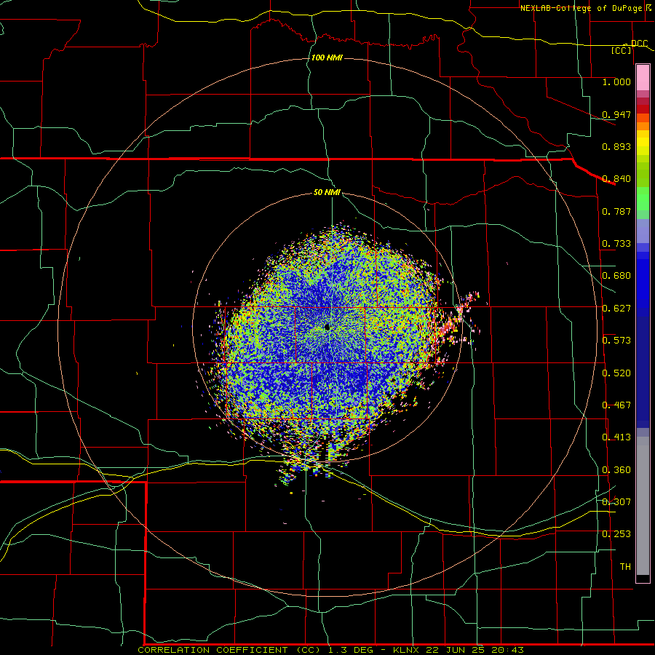
Task: Pick the gray segment of the color bar
Action: [x=643, y=506]
